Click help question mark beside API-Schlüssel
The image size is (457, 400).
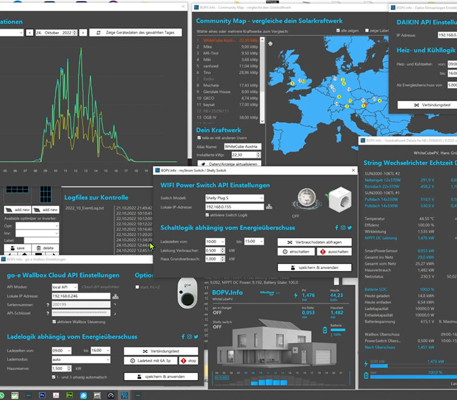coord(48,313)
